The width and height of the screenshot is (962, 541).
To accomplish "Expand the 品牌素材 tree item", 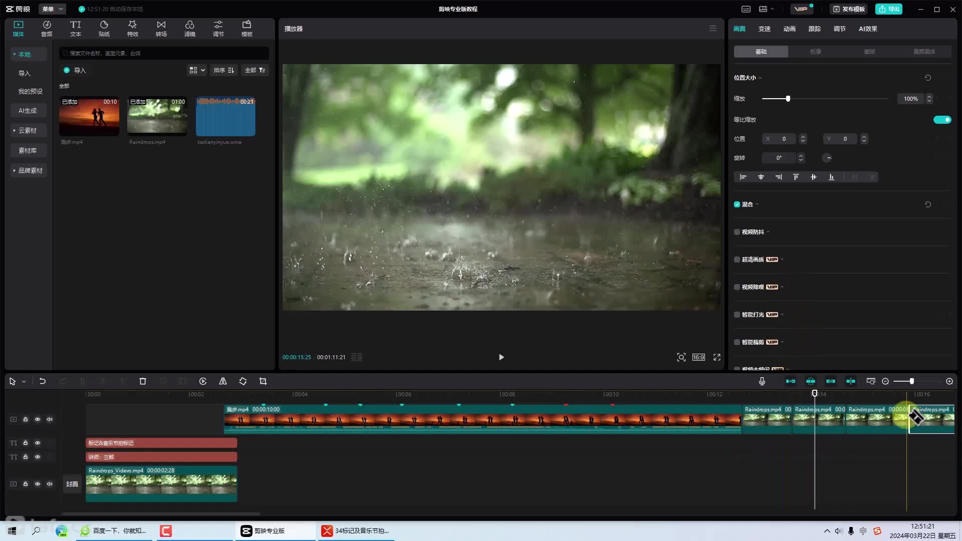I will 29,170.
